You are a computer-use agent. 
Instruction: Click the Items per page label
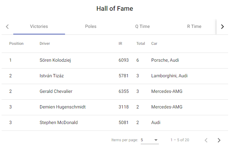125,140
